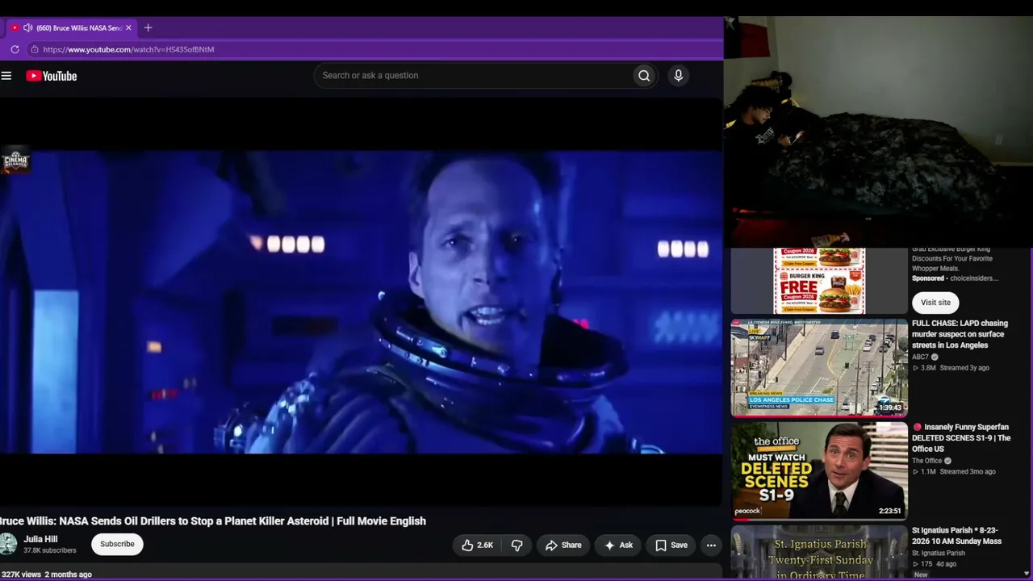Open the LAPD police chase thumbnail
The width and height of the screenshot is (1033, 581).
(819, 368)
